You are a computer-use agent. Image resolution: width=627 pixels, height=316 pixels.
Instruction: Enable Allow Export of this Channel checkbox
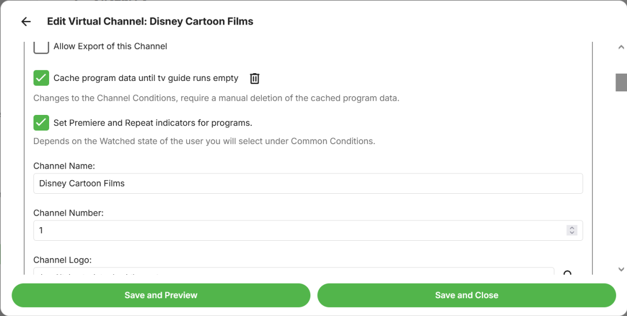pyautogui.click(x=41, y=46)
